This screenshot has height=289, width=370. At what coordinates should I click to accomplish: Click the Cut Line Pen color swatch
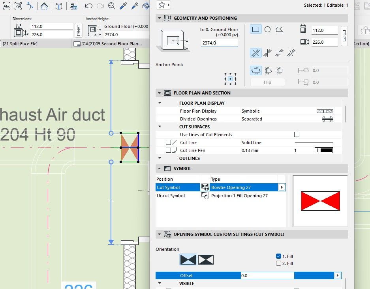[324, 150]
